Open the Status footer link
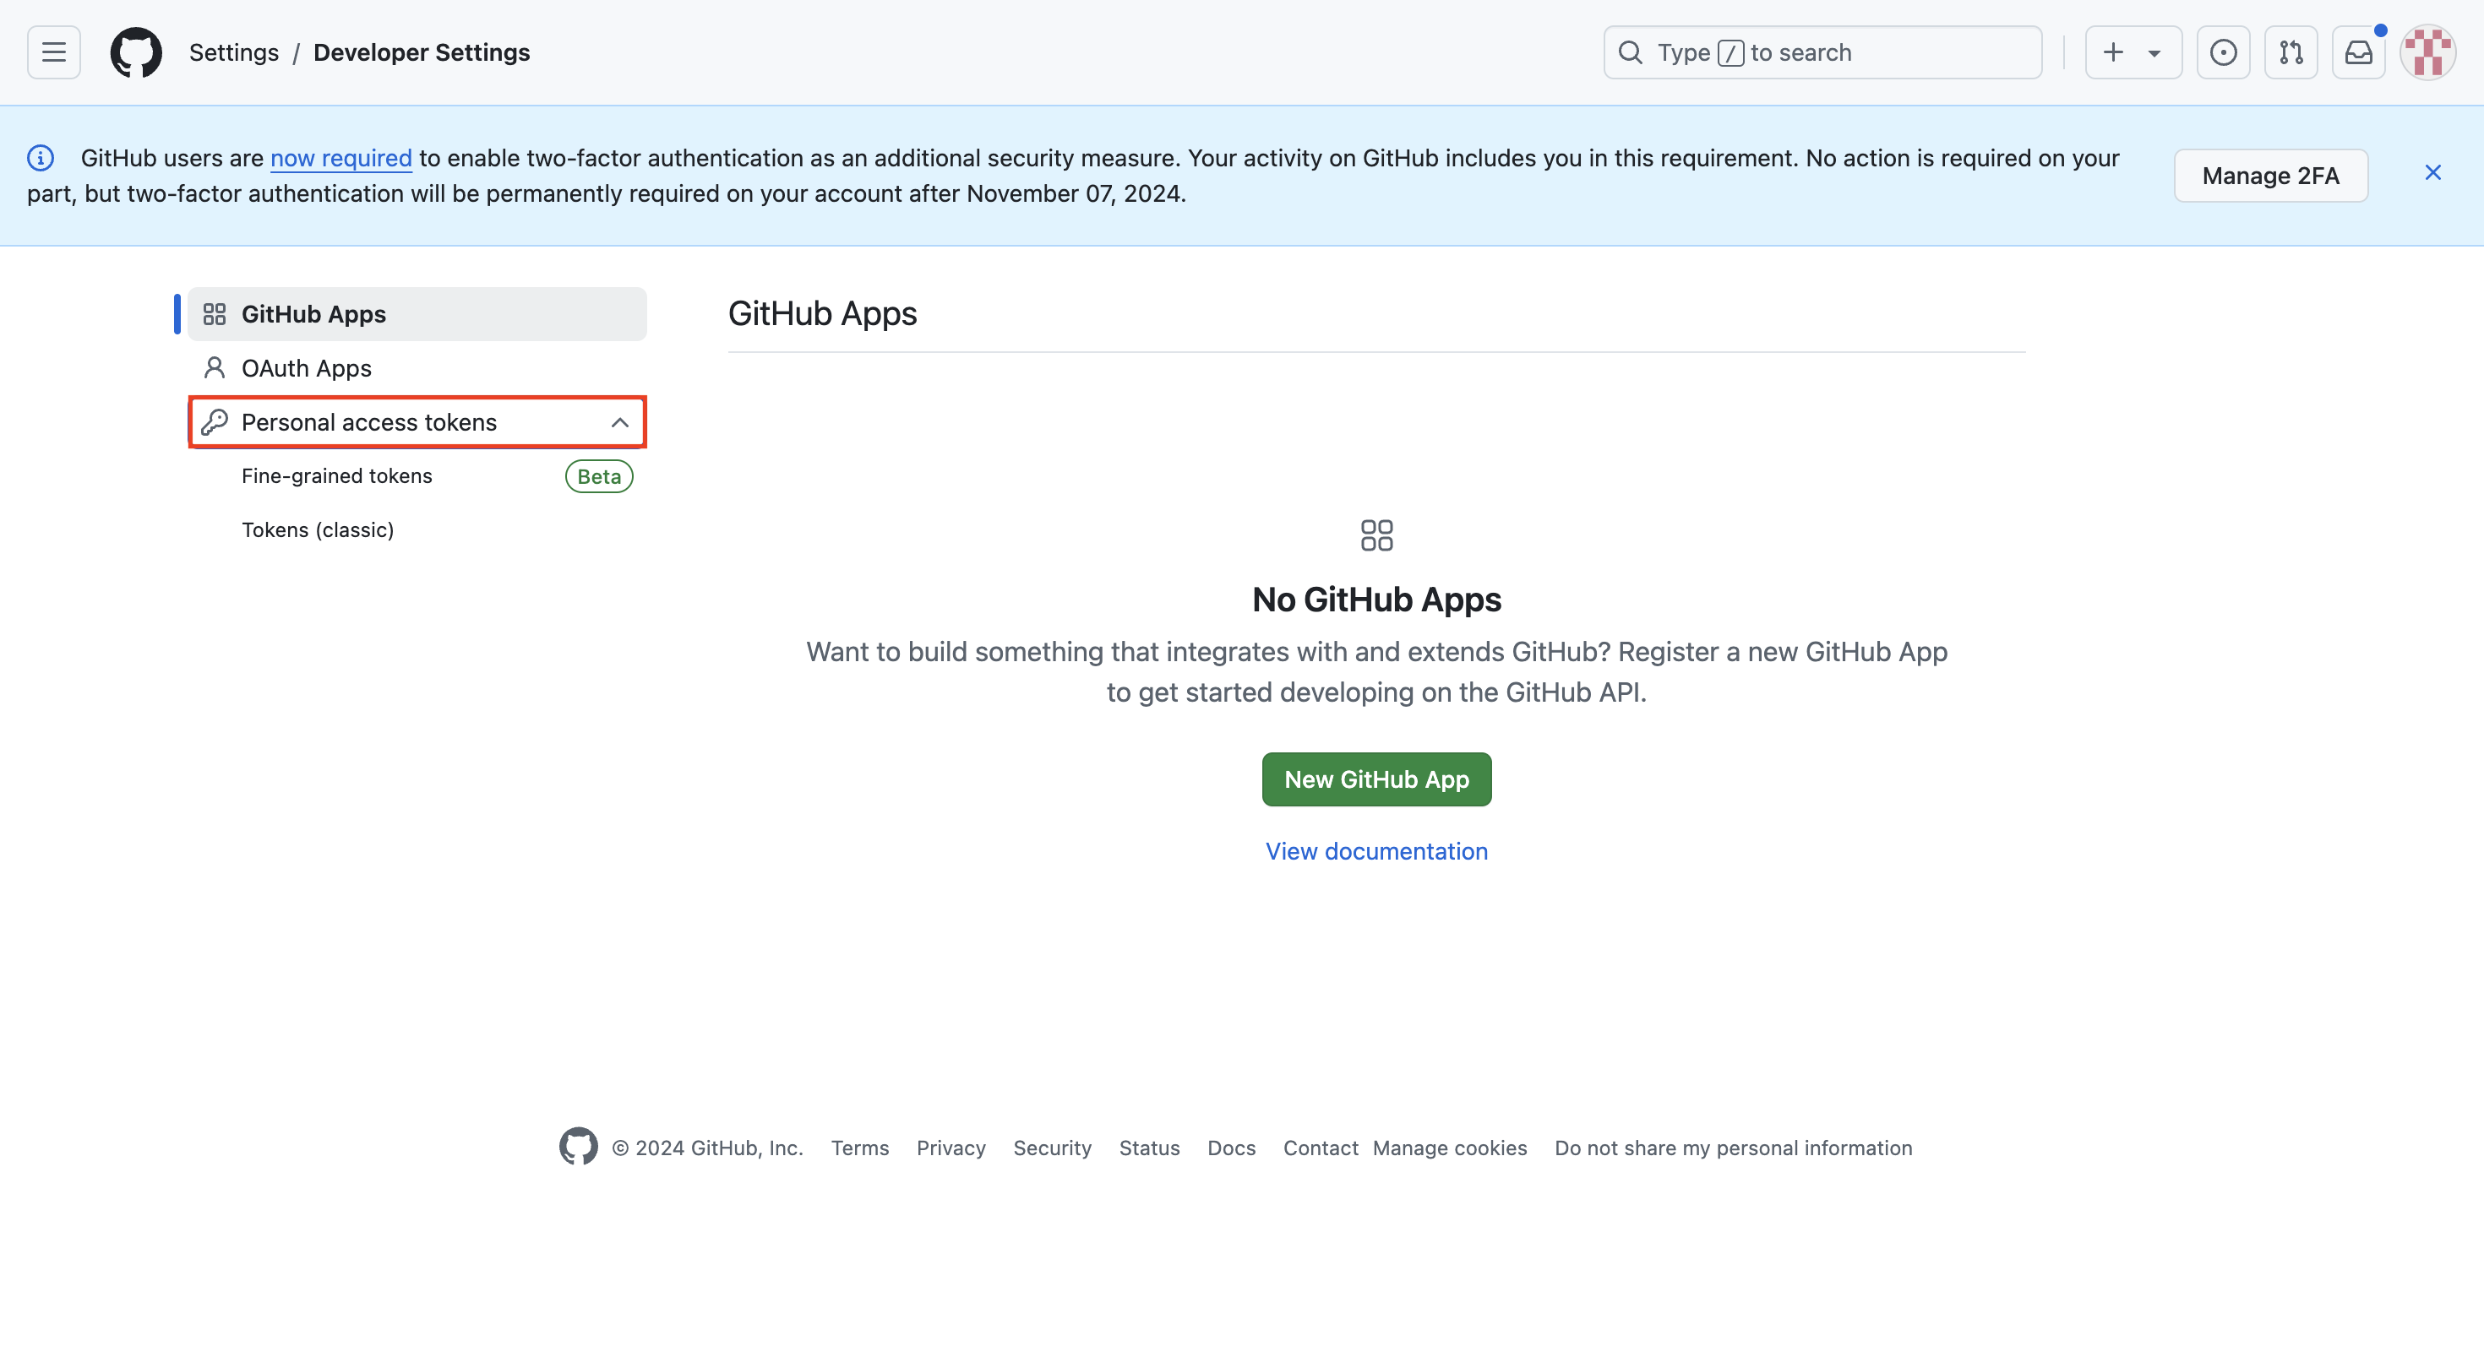 tap(1149, 1148)
